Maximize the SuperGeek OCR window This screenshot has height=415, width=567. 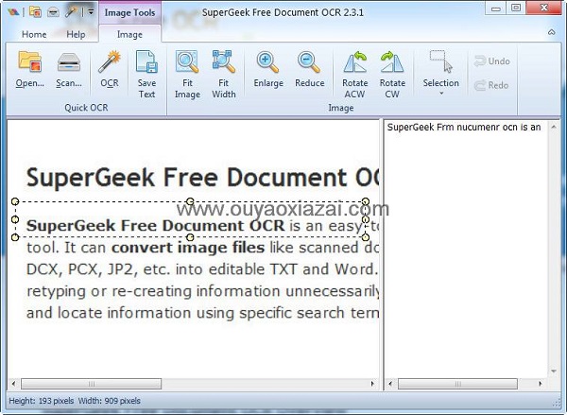tap(516, 8)
